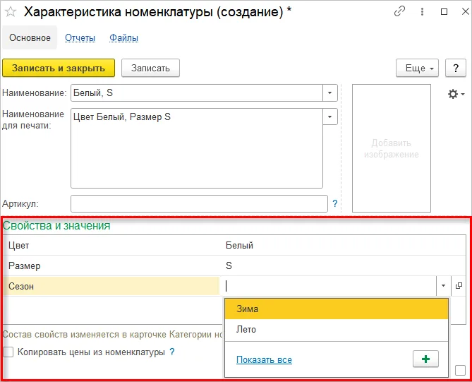Choose Лето from the season list
Image resolution: width=472 pixels, height=382 pixels.
[337, 329]
